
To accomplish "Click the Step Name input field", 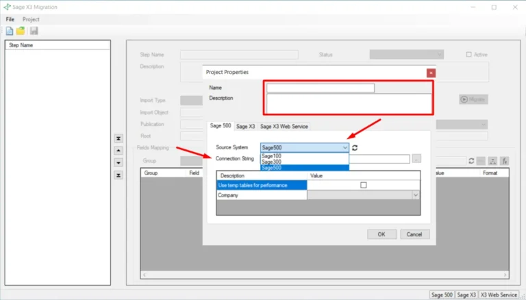I will click(239, 54).
